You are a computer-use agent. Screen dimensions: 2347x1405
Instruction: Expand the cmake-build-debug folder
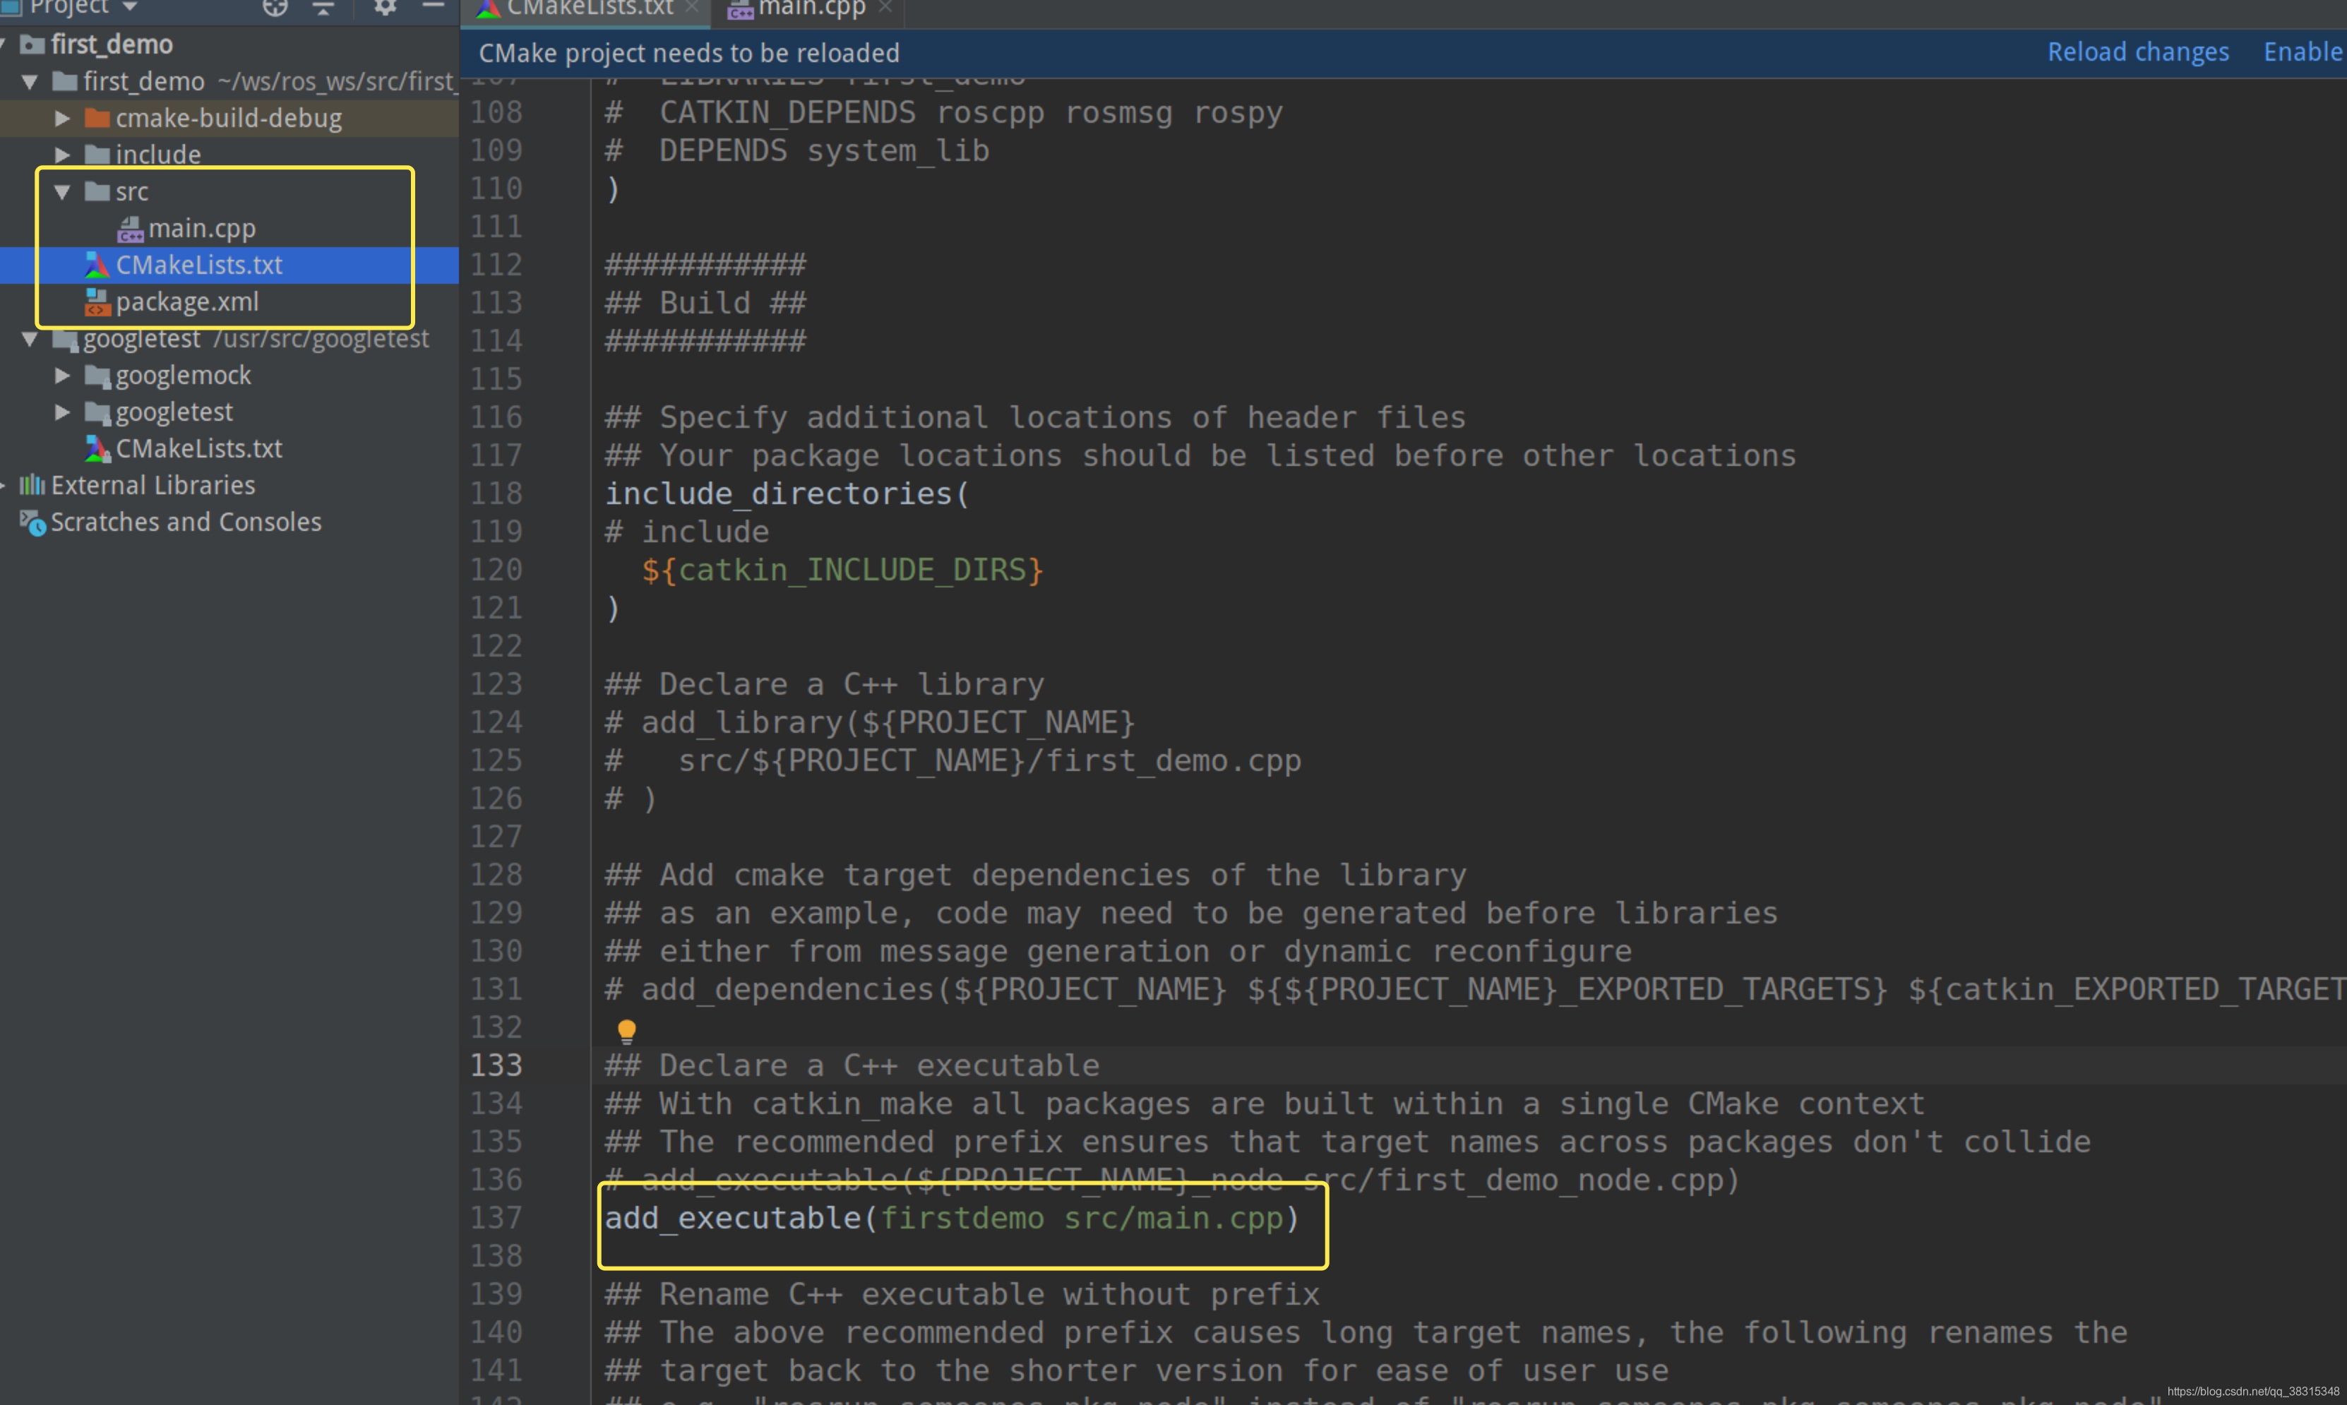(62, 119)
